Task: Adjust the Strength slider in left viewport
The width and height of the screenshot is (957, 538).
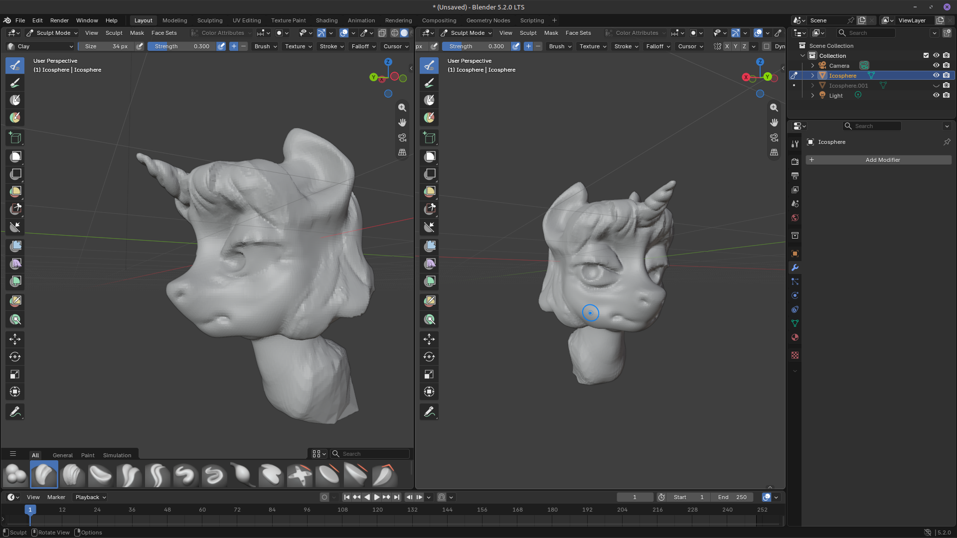Action: coord(182,46)
